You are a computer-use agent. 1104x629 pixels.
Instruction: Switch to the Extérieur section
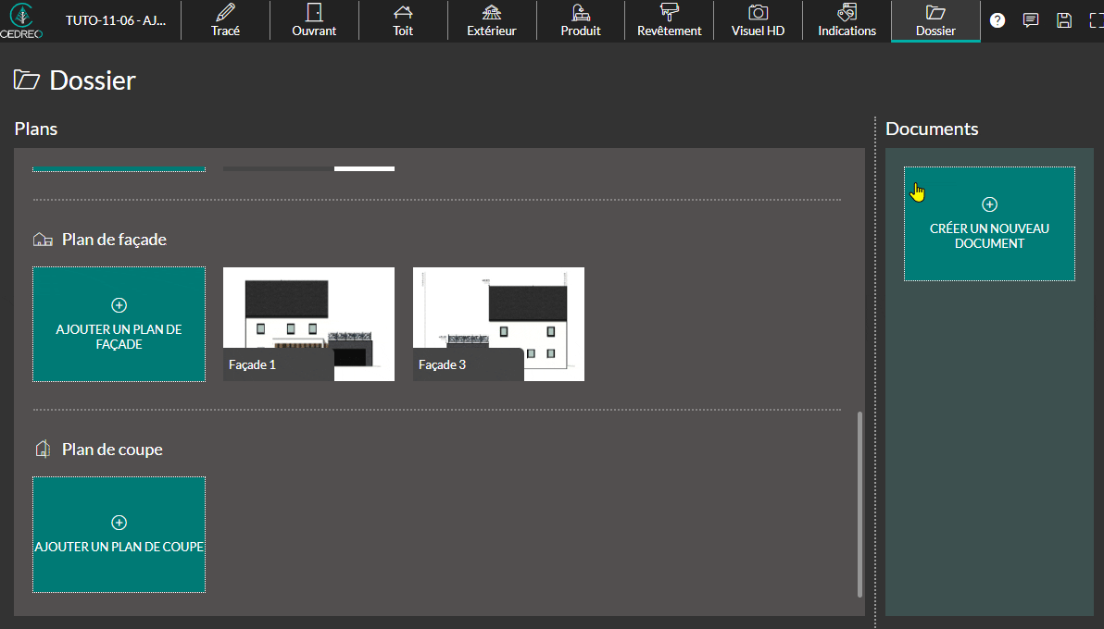(492, 20)
